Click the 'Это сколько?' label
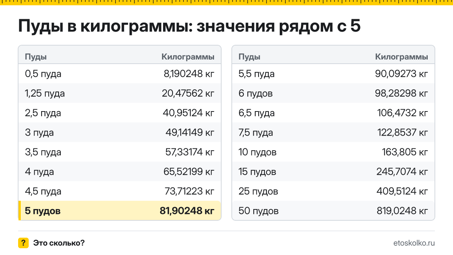Viewport: 453px width, 255px height. (59, 243)
